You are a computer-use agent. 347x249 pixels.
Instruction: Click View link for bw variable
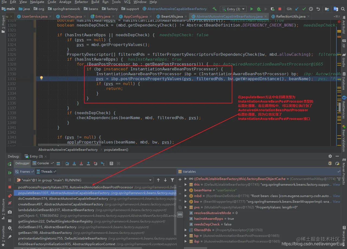(336, 202)
